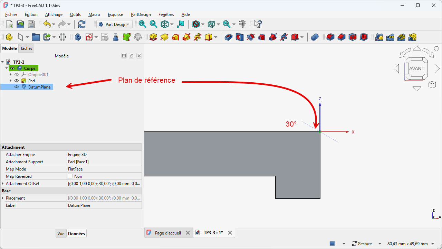Expand the Origine001 tree node

[11, 75]
